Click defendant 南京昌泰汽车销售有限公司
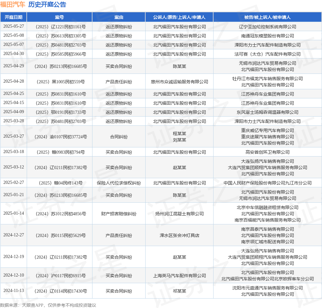The width and height of the screenshot is (322, 308). (x=267, y=229)
